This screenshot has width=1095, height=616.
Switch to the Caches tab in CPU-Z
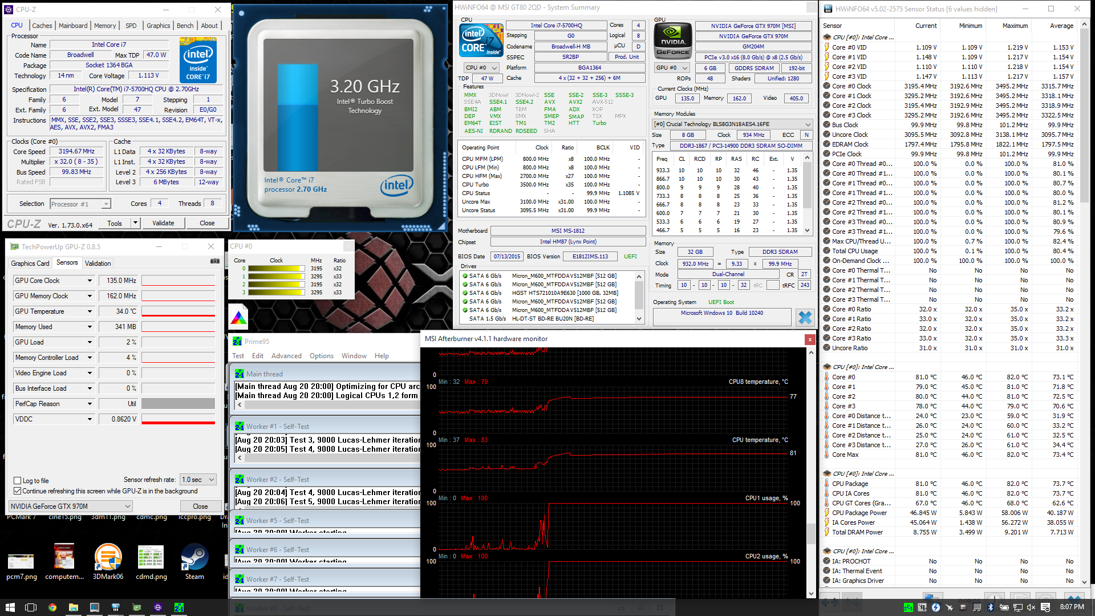click(42, 26)
